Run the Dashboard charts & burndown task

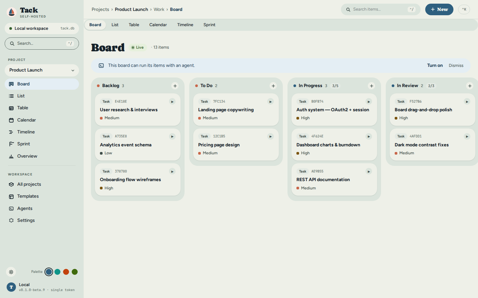pyautogui.click(x=369, y=136)
